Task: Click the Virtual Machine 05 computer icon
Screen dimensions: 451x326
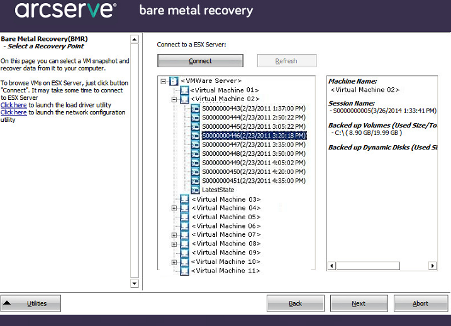Action: (x=184, y=217)
